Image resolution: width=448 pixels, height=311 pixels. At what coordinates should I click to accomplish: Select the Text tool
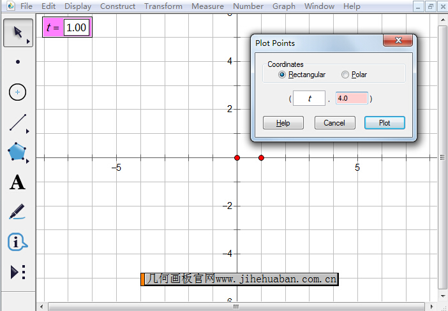(17, 183)
